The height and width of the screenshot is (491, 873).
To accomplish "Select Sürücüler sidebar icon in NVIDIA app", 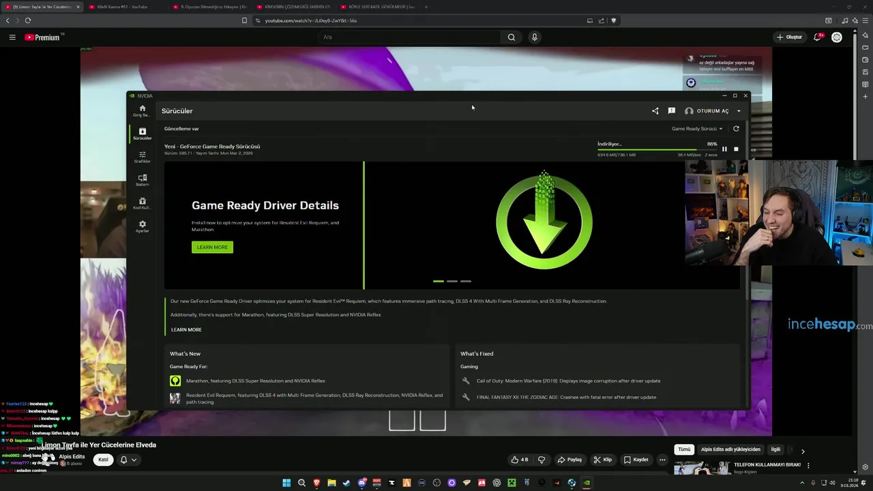I will (142, 134).
